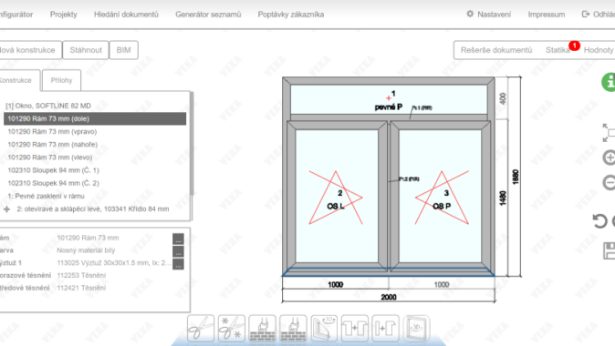Click the 3D window view icon

point(416,328)
